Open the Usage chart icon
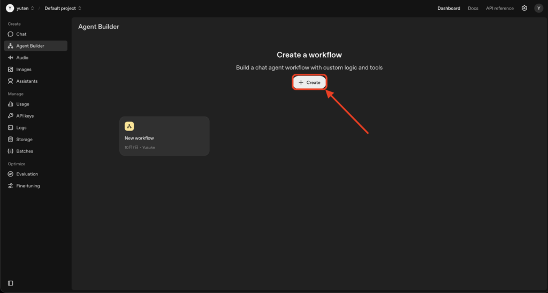548x293 pixels. (x=11, y=104)
